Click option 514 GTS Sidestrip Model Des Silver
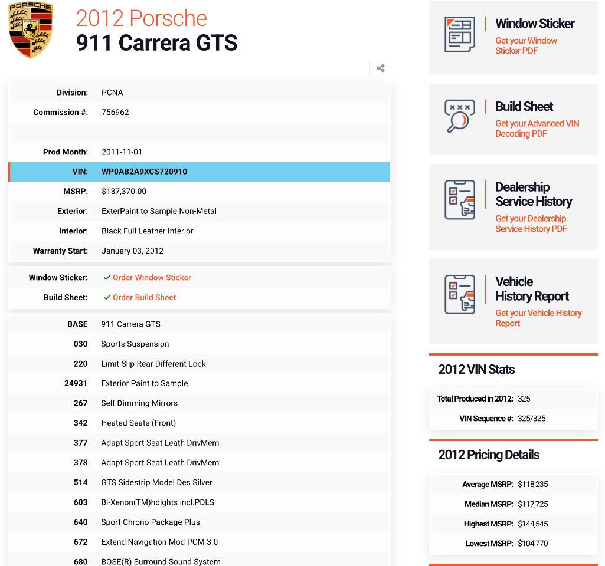605x566 pixels. (x=200, y=482)
